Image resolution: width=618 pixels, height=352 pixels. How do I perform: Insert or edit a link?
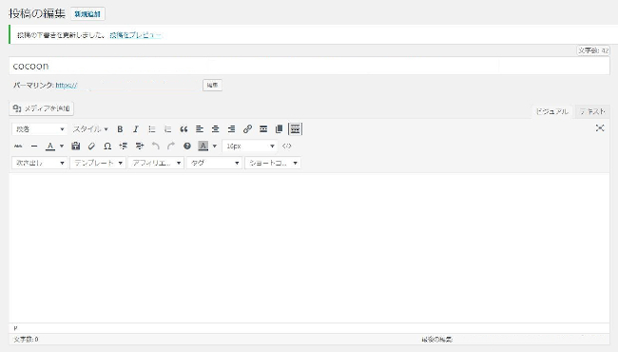pyautogui.click(x=247, y=129)
